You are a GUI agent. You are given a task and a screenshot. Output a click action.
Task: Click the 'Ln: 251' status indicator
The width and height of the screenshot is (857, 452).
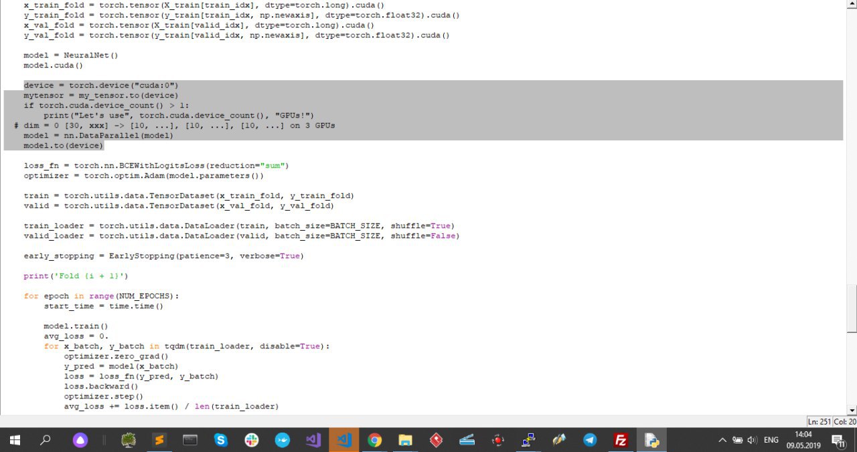click(x=819, y=421)
